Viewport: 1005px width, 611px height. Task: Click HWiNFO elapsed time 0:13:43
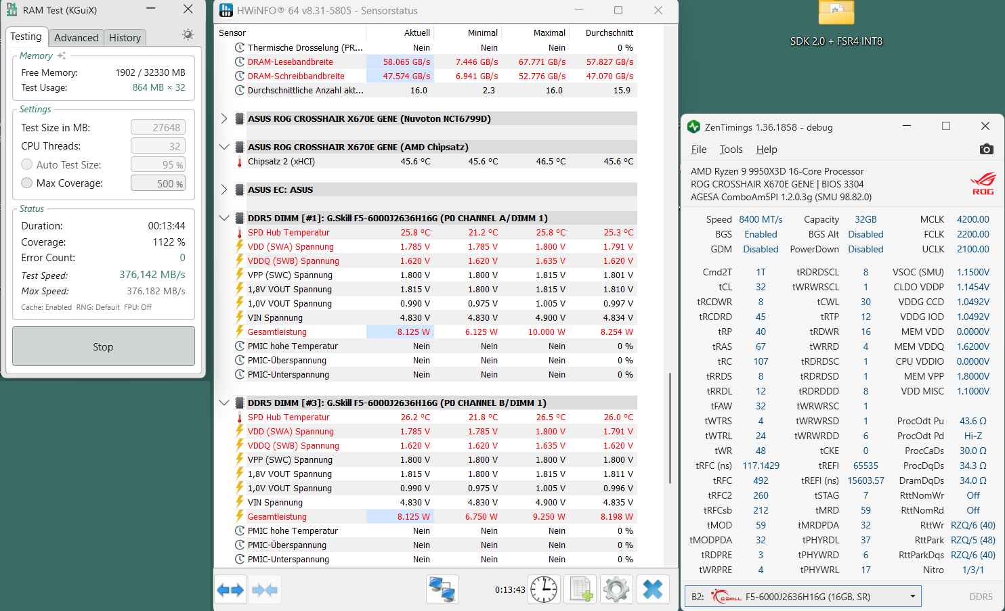(510, 589)
